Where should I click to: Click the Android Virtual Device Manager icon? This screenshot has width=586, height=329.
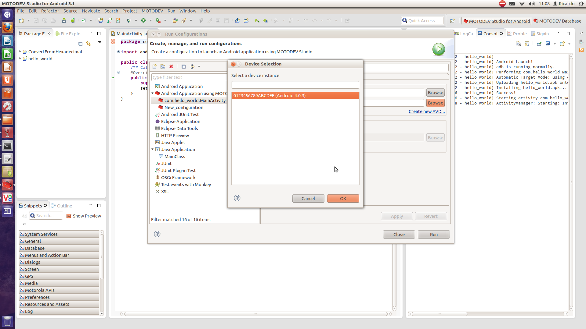(x=73, y=20)
